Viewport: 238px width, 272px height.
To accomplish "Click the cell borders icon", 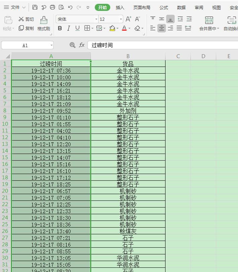I will point(87,28).
